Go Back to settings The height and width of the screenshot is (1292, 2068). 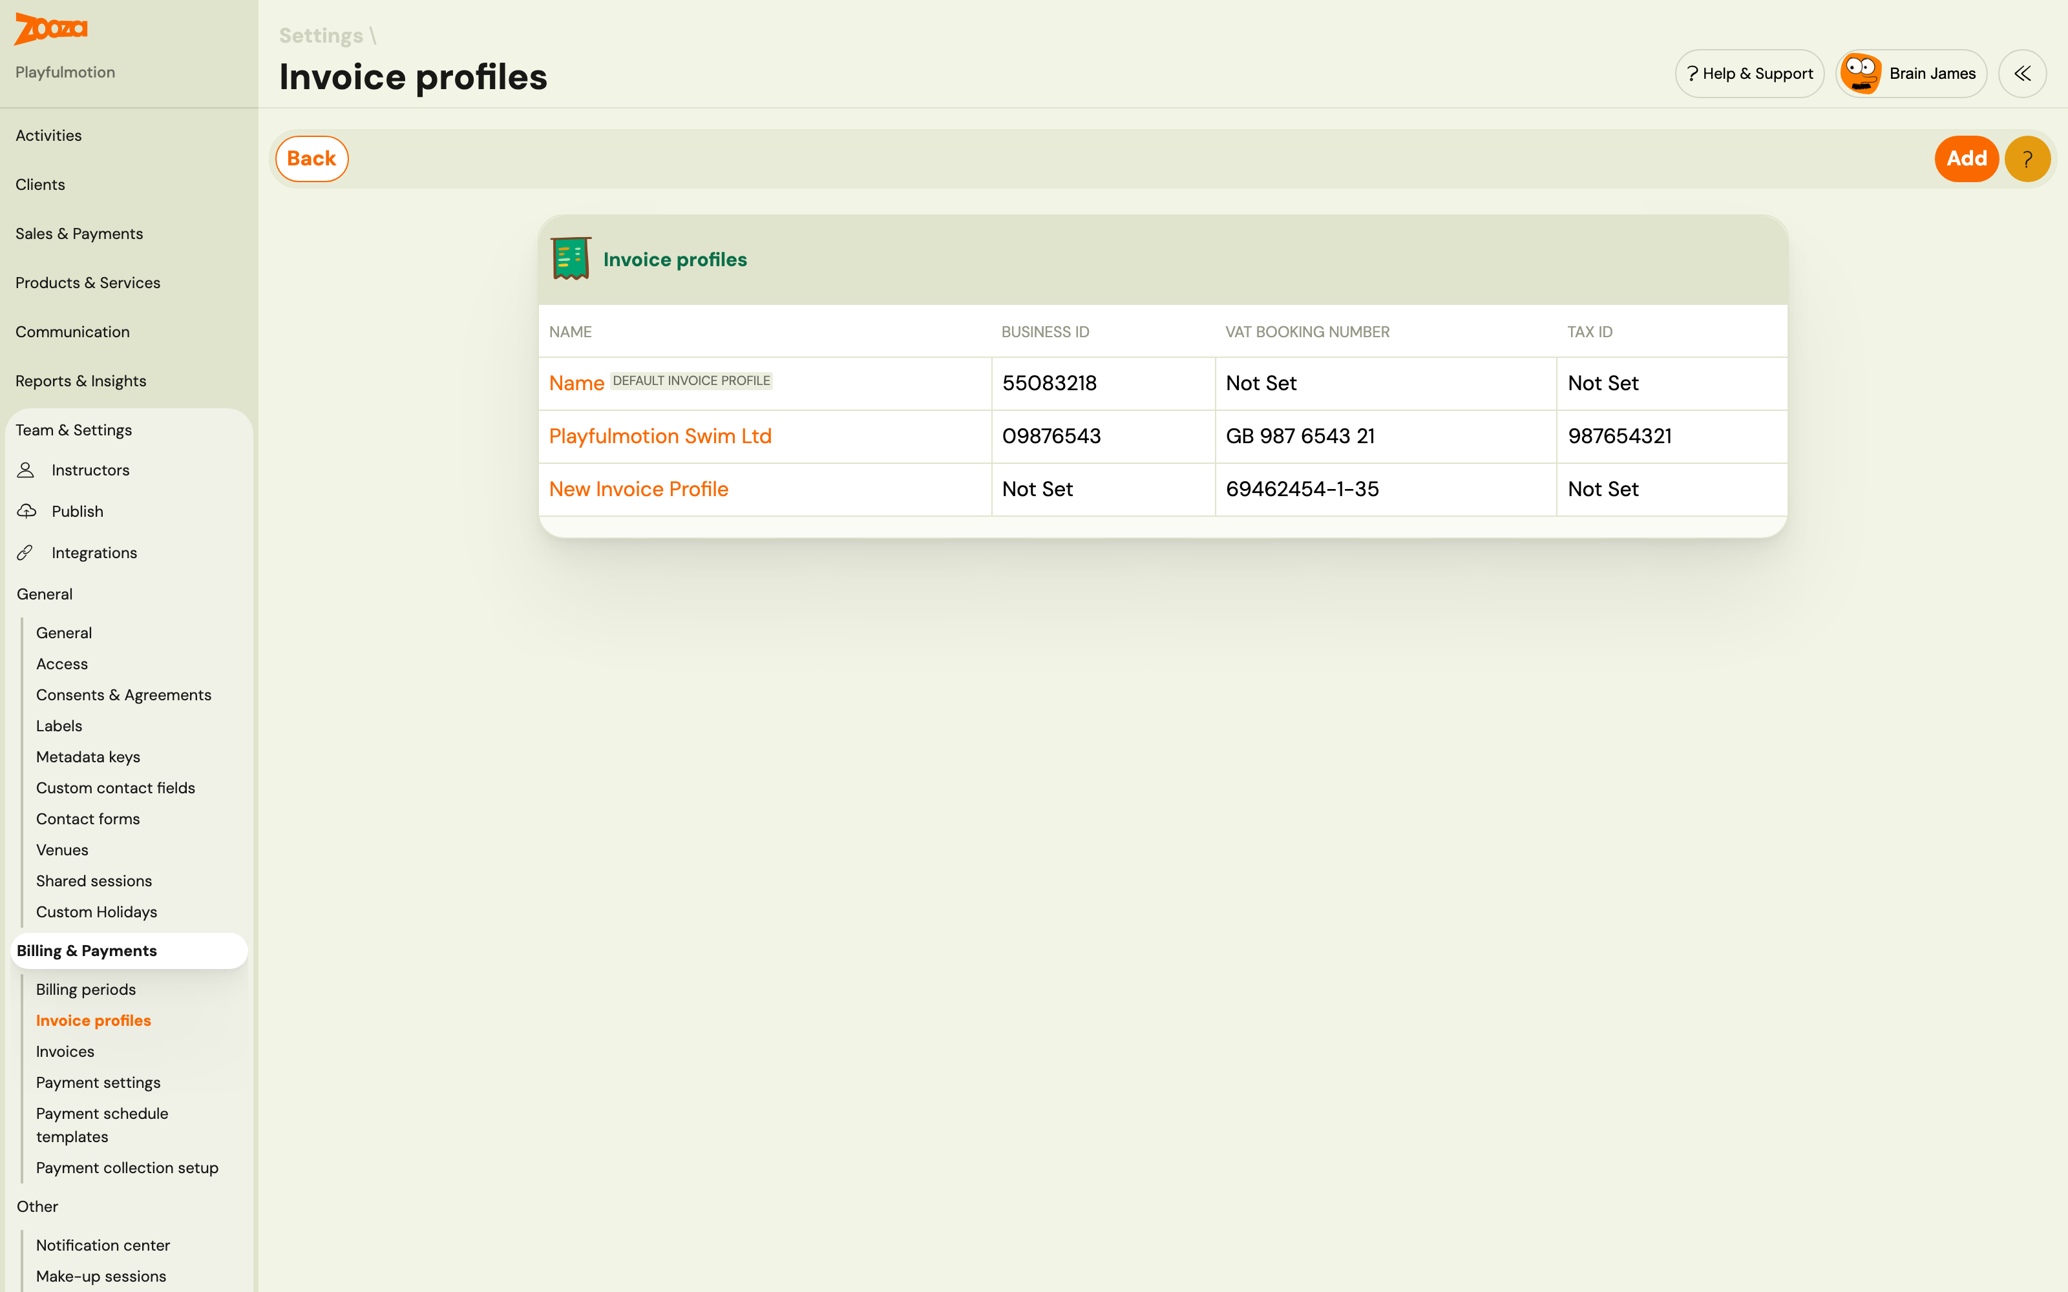tap(311, 159)
